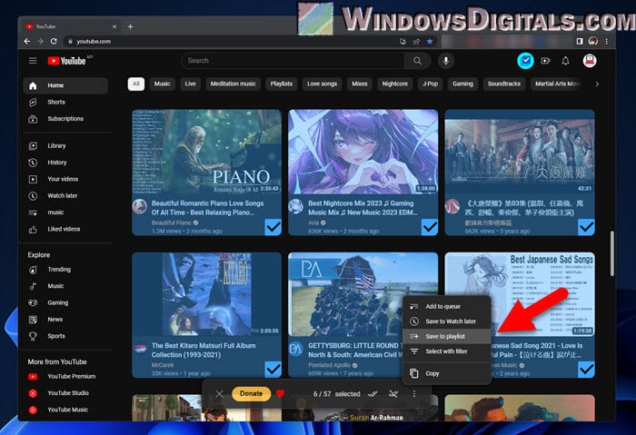This screenshot has height=435, width=636.
Task: Open History in the sidebar
Action: [65, 163]
